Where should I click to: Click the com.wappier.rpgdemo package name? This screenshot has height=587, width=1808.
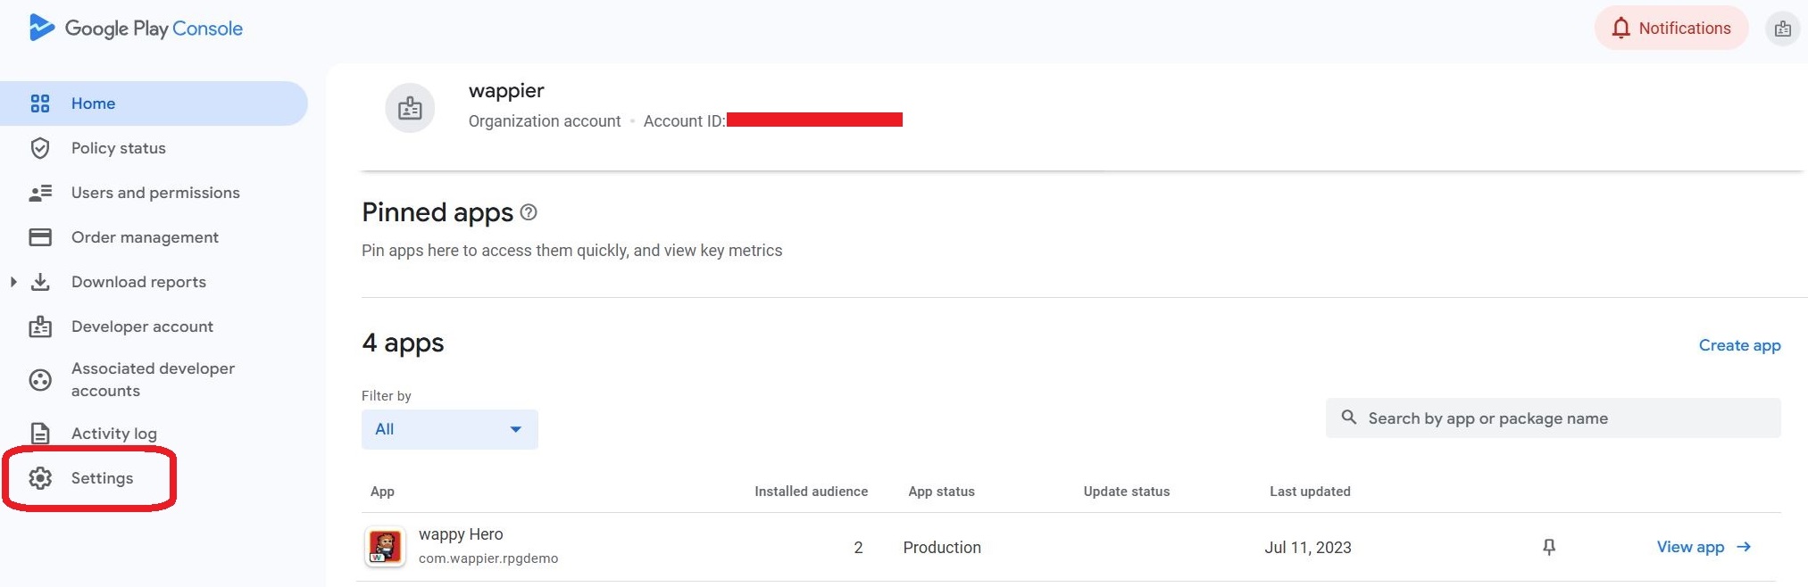pos(488,558)
